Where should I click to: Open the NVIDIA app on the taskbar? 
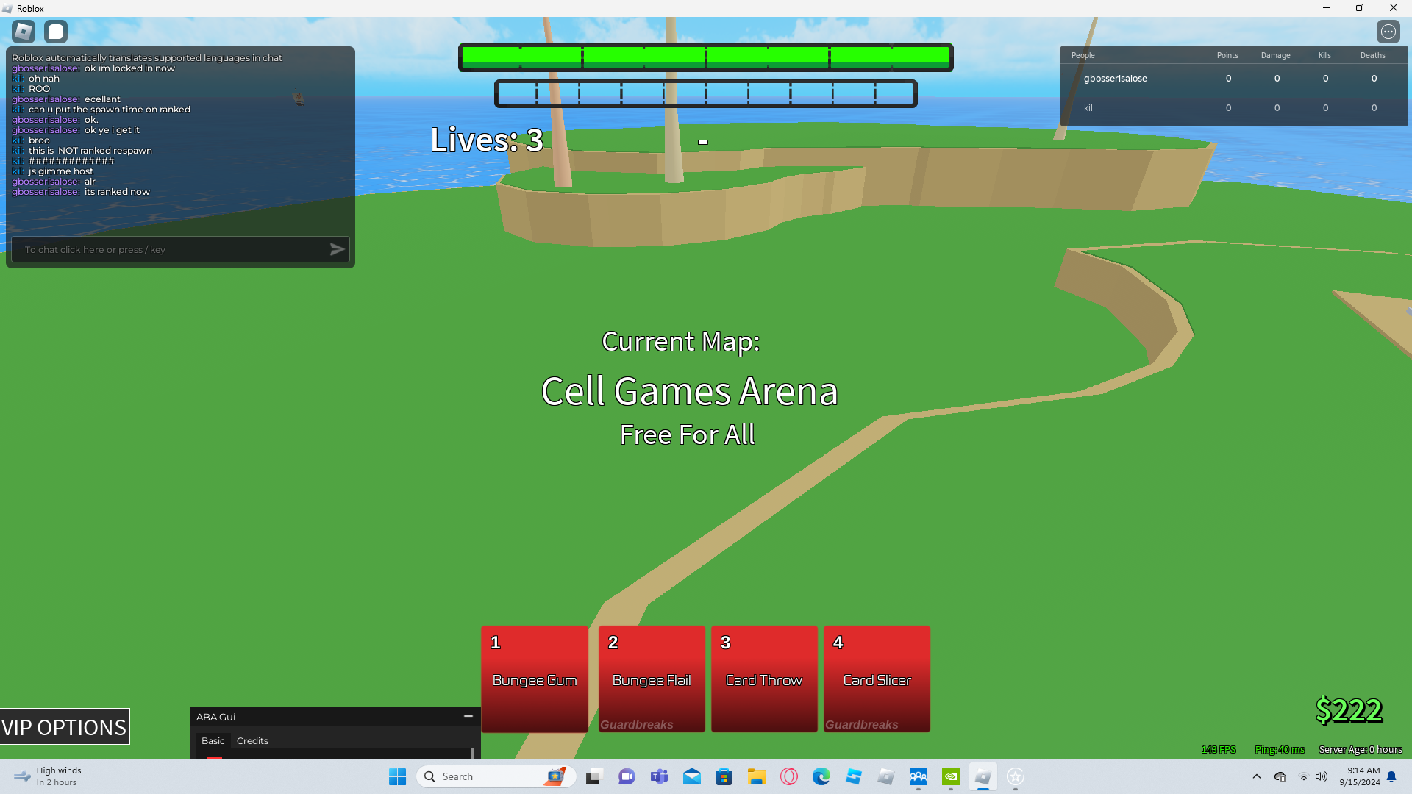pos(951,776)
